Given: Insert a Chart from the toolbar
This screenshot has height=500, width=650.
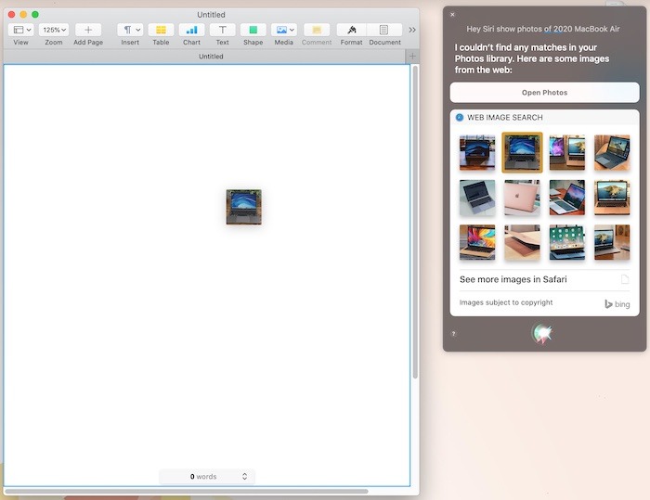Looking at the screenshot, I should coord(191,30).
